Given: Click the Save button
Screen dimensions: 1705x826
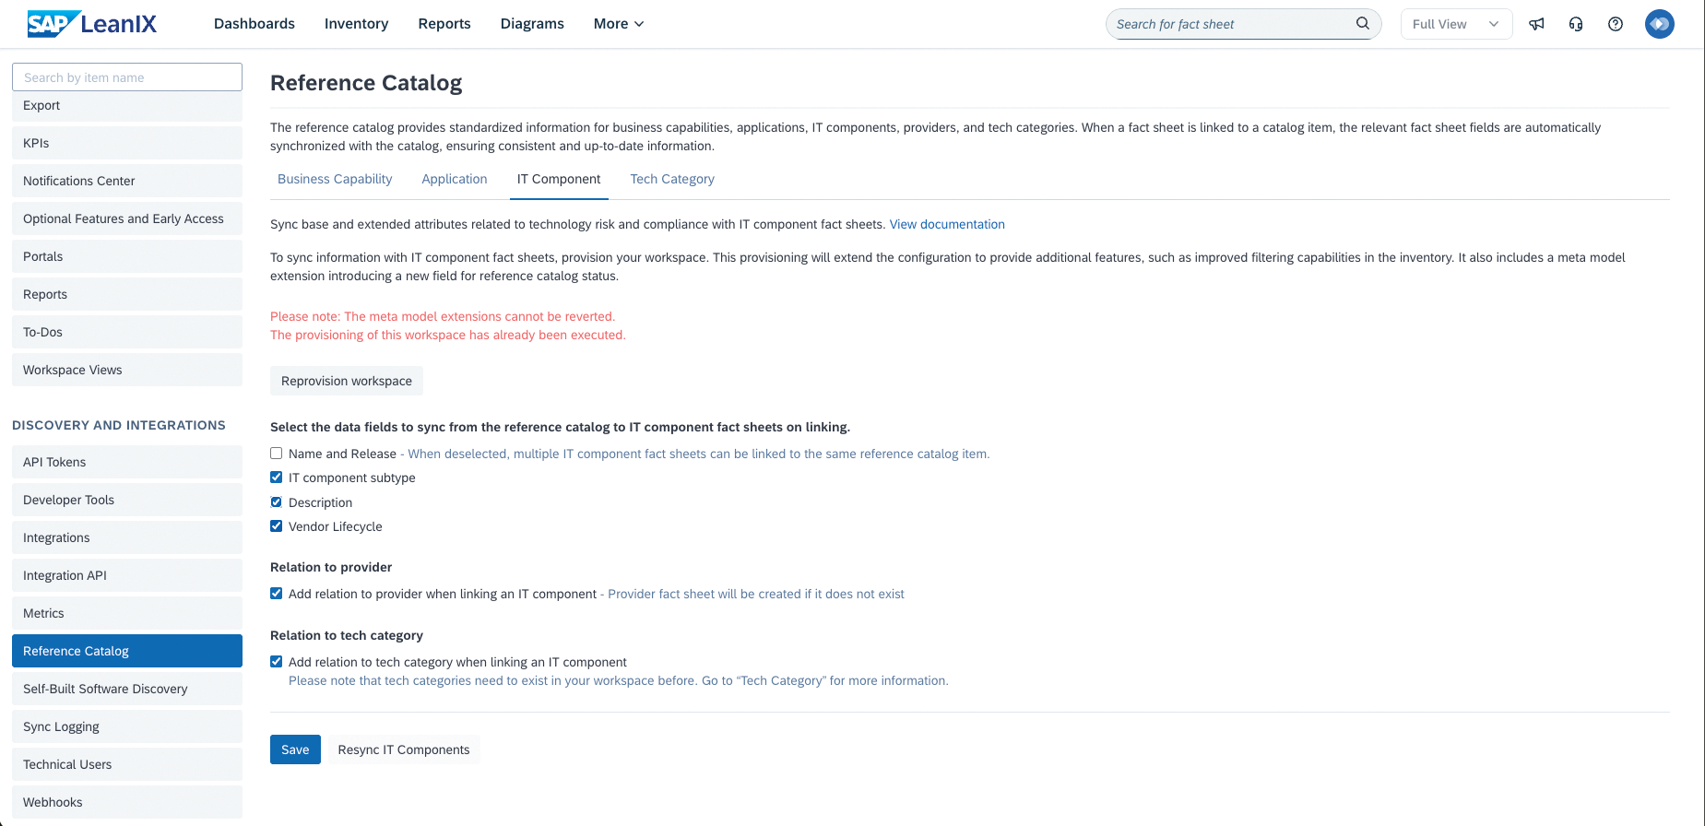Looking at the screenshot, I should click(x=295, y=749).
